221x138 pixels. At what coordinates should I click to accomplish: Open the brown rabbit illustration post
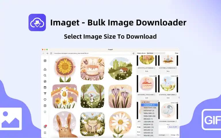65,124
